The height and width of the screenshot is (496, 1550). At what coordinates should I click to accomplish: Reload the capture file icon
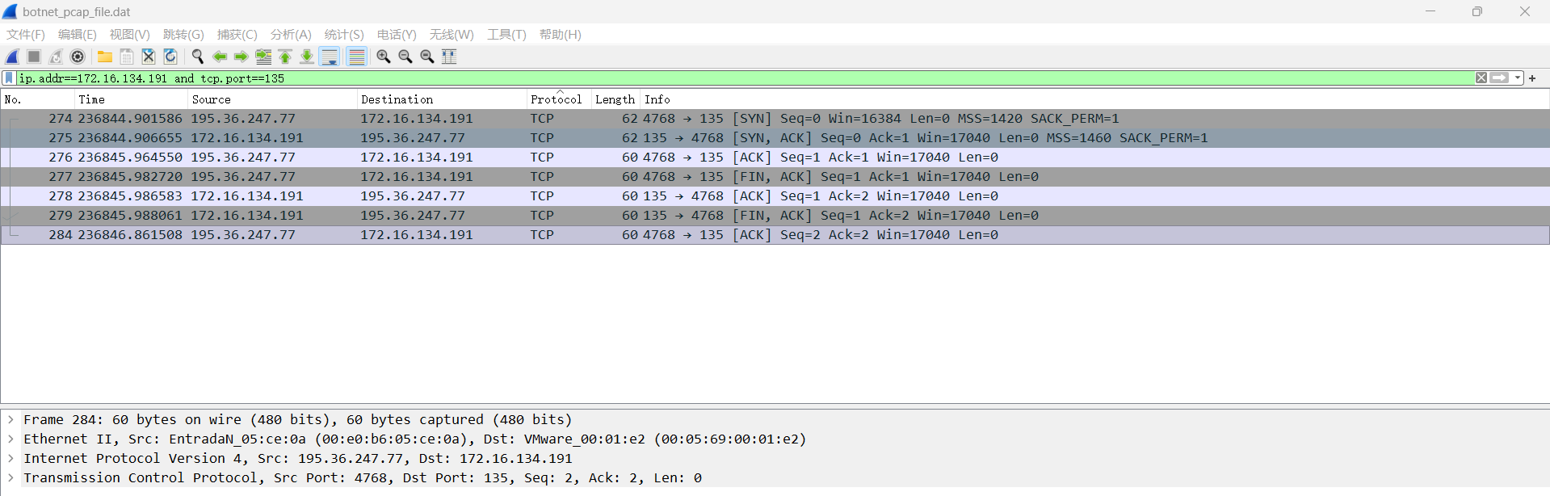tap(170, 57)
